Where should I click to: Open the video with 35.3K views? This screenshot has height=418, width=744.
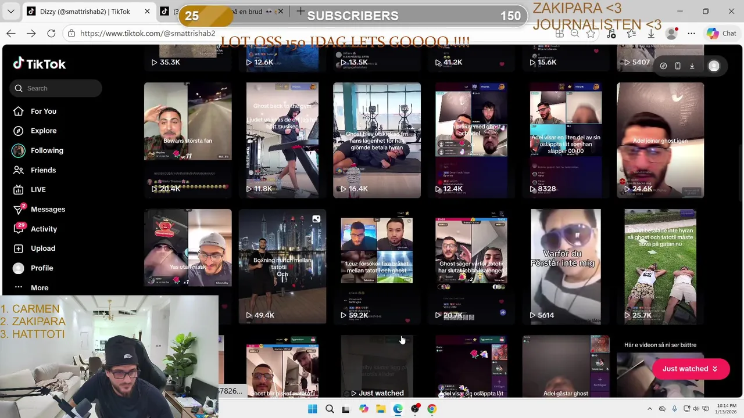(x=188, y=58)
